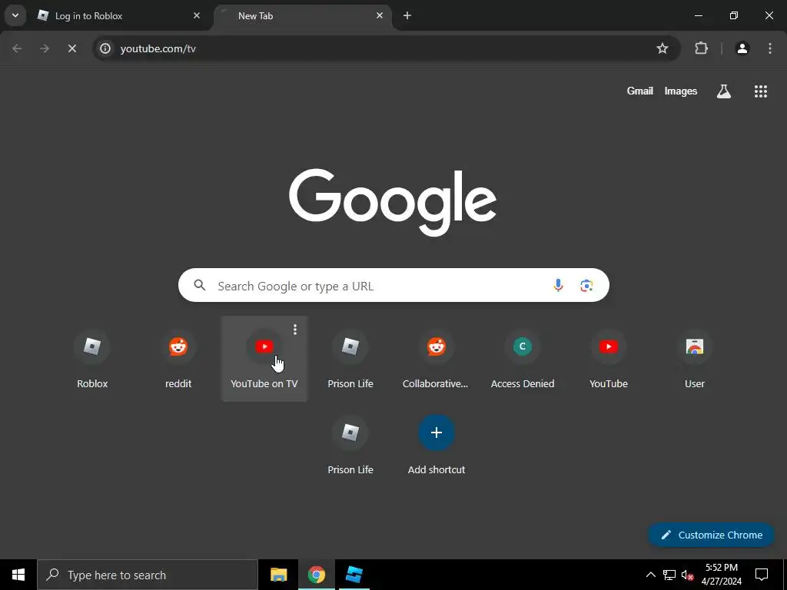Image resolution: width=787 pixels, height=590 pixels.
Task: Open a new tab with plus button
Action: (x=407, y=15)
